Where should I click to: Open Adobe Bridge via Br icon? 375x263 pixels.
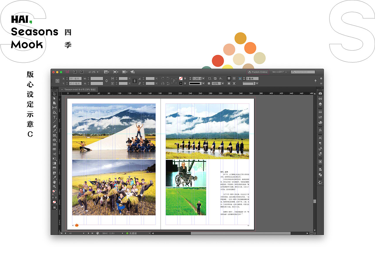(x=75, y=72)
